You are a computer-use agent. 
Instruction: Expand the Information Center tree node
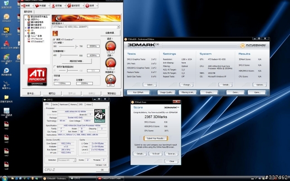tap(26, 19)
